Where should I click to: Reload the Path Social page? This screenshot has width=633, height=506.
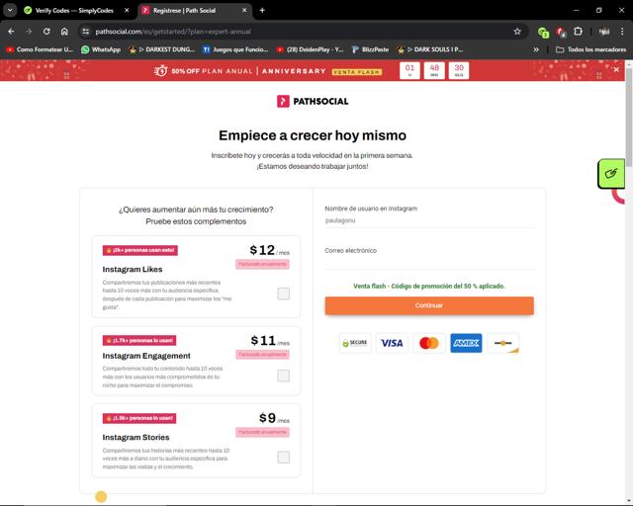(x=46, y=32)
